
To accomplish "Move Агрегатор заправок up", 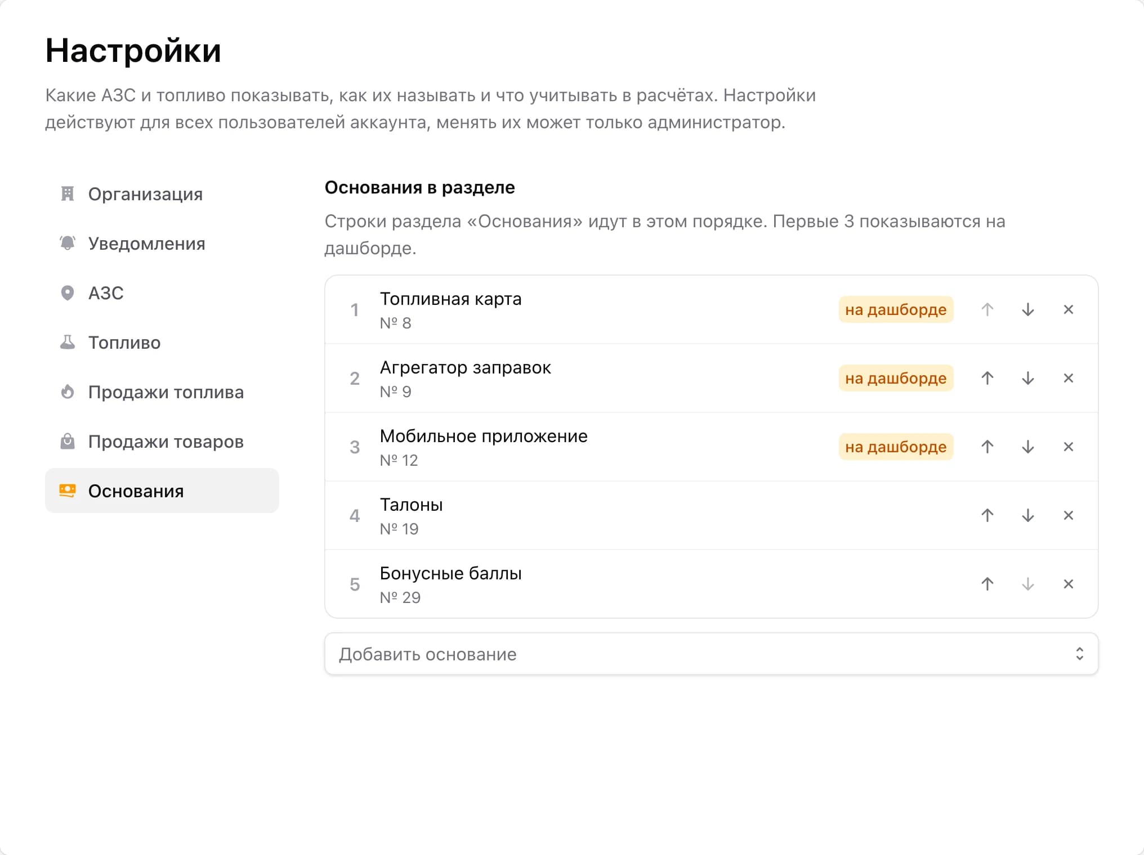I will pyautogui.click(x=987, y=378).
